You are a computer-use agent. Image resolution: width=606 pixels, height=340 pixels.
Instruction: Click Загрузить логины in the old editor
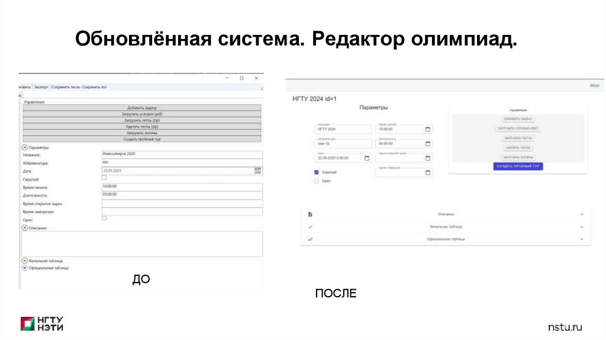click(x=142, y=133)
